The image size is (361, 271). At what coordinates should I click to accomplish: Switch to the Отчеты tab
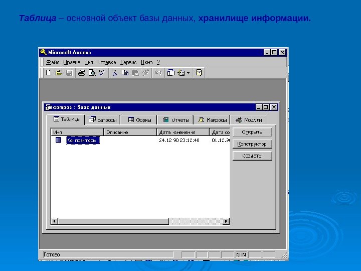176,120
